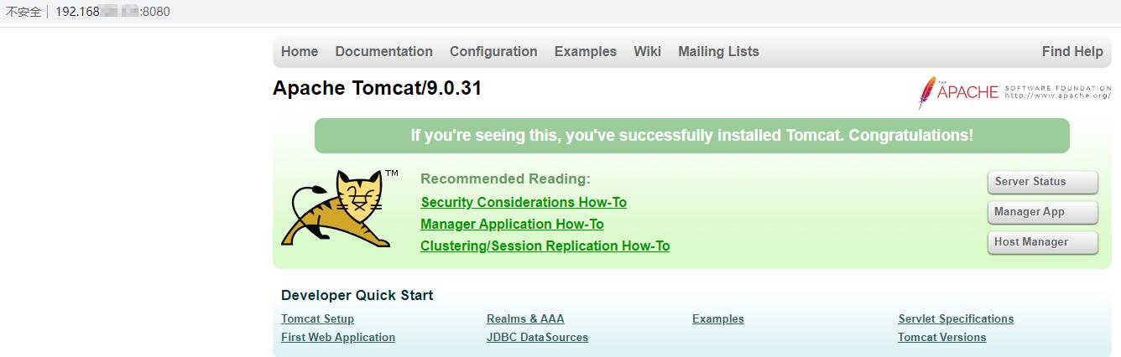The image size is (1121, 357).
Task: Click the Apache Tomcat/9.0.31 heading
Action: (x=377, y=88)
